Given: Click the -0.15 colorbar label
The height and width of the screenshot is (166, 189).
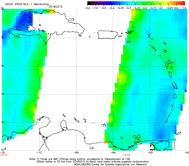Looking at the screenshot, I should (153, 8).
